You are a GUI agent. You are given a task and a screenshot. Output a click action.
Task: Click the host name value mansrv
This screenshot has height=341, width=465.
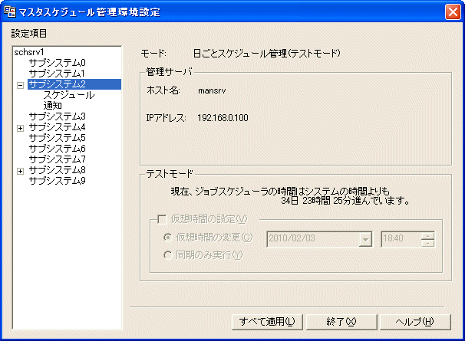click(212, 90)
